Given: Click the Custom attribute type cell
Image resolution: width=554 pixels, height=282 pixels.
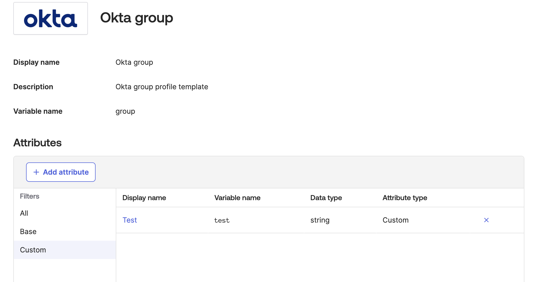Looking at the screenshot, I should pyautogui.click(x=395, y=220).
